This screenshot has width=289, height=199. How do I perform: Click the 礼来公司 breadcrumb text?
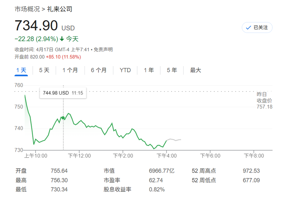(x=60, y=9)
